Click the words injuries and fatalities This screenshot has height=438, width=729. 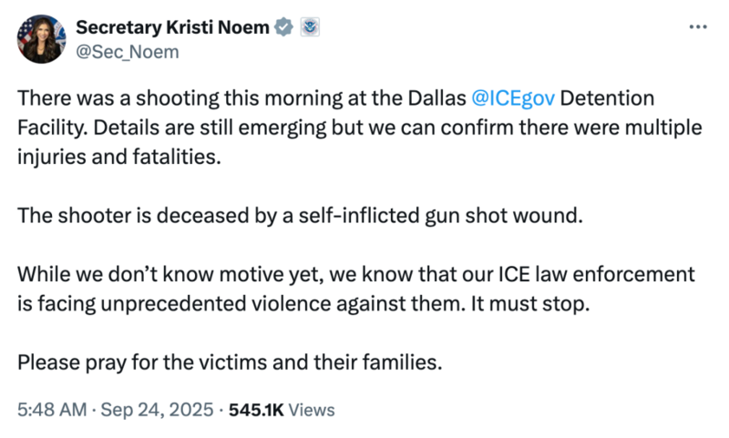click(x=118, y=157)
